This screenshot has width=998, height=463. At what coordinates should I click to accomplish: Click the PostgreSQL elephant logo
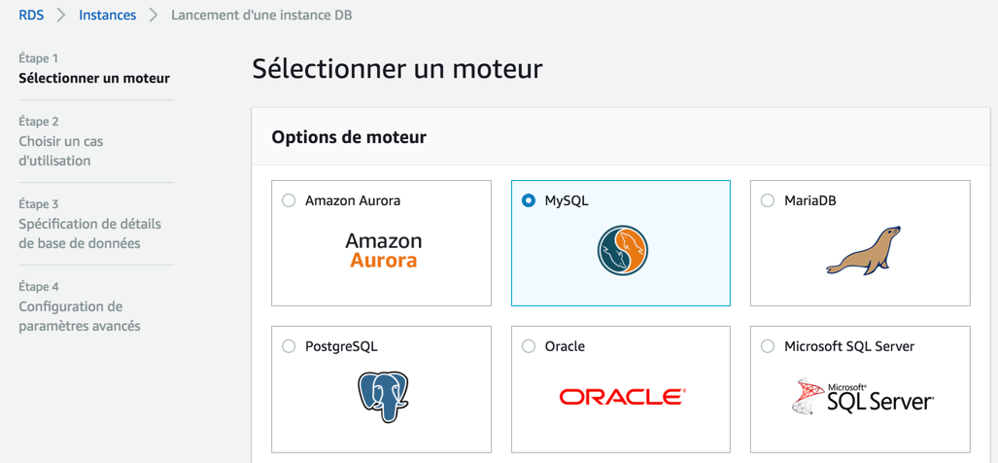point(383,396)
